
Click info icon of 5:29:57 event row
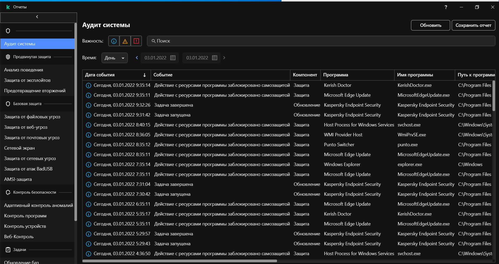pos(89,234)
